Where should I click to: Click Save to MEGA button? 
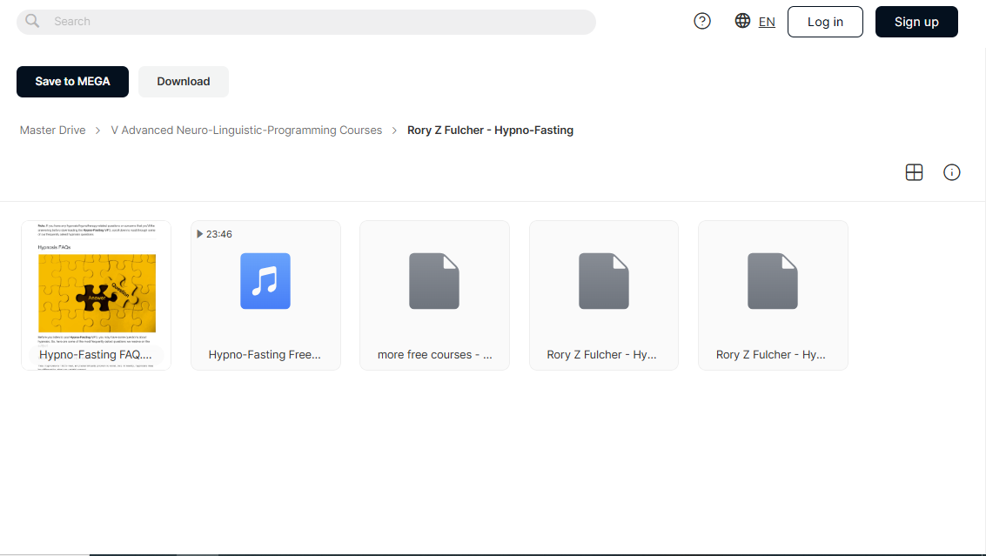pyautogui.click(x=72, y=82)
